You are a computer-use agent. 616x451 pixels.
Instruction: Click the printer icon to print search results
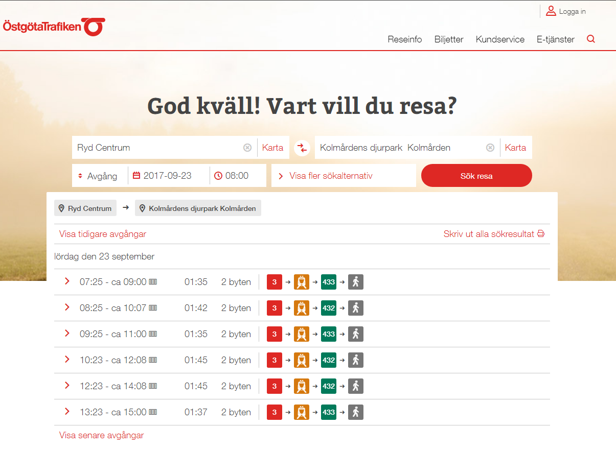pos(540,233)
